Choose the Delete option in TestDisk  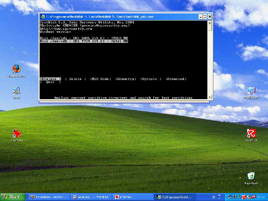pos(75,79)
